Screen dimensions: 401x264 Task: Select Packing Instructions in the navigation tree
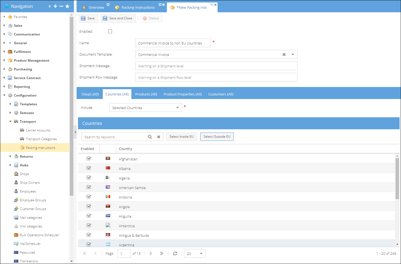35,148
